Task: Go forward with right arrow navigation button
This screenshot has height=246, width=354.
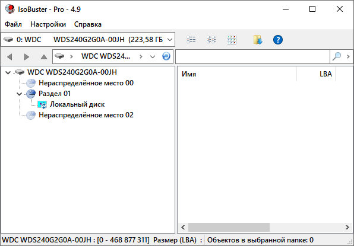Action: [x=27, y=57]
